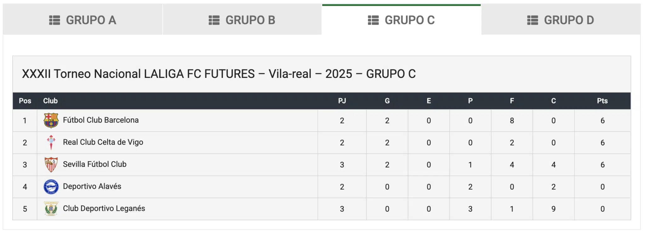Open the Club Deportivo Leganés team link
The width and height of the screenshot is (645, 234).
(104, 208)
